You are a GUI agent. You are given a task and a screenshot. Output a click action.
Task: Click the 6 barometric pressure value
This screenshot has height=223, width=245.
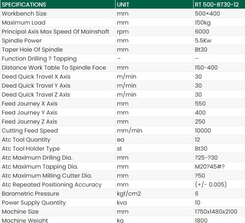(x=197, y=194)
